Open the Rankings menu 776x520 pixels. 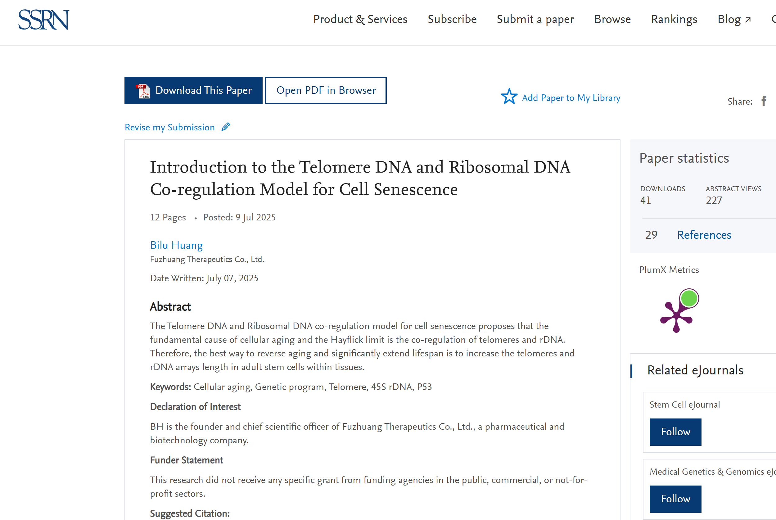coord(674,19)
